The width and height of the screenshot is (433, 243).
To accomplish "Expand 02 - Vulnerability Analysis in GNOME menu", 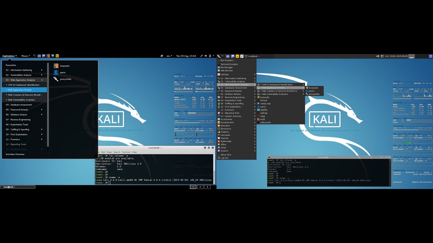I will point(24,75).
